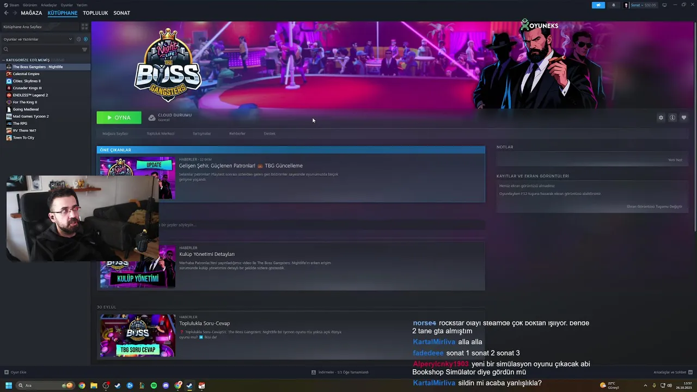Open Chrome from the taskbar
The height and width of the screenshot is (392, 697).
[82, 385]
